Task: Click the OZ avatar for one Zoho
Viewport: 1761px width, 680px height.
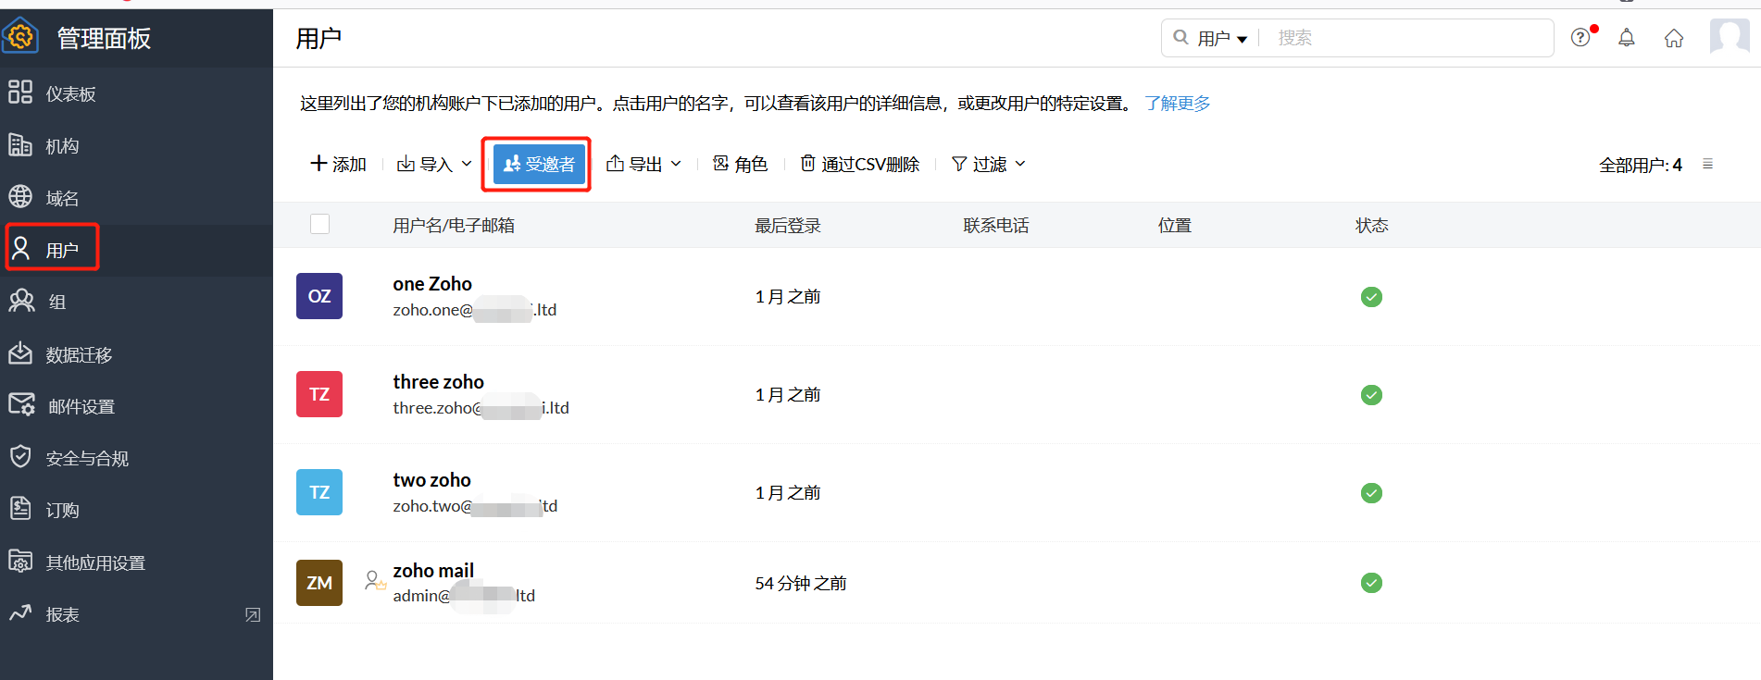Action: (319, 296)
